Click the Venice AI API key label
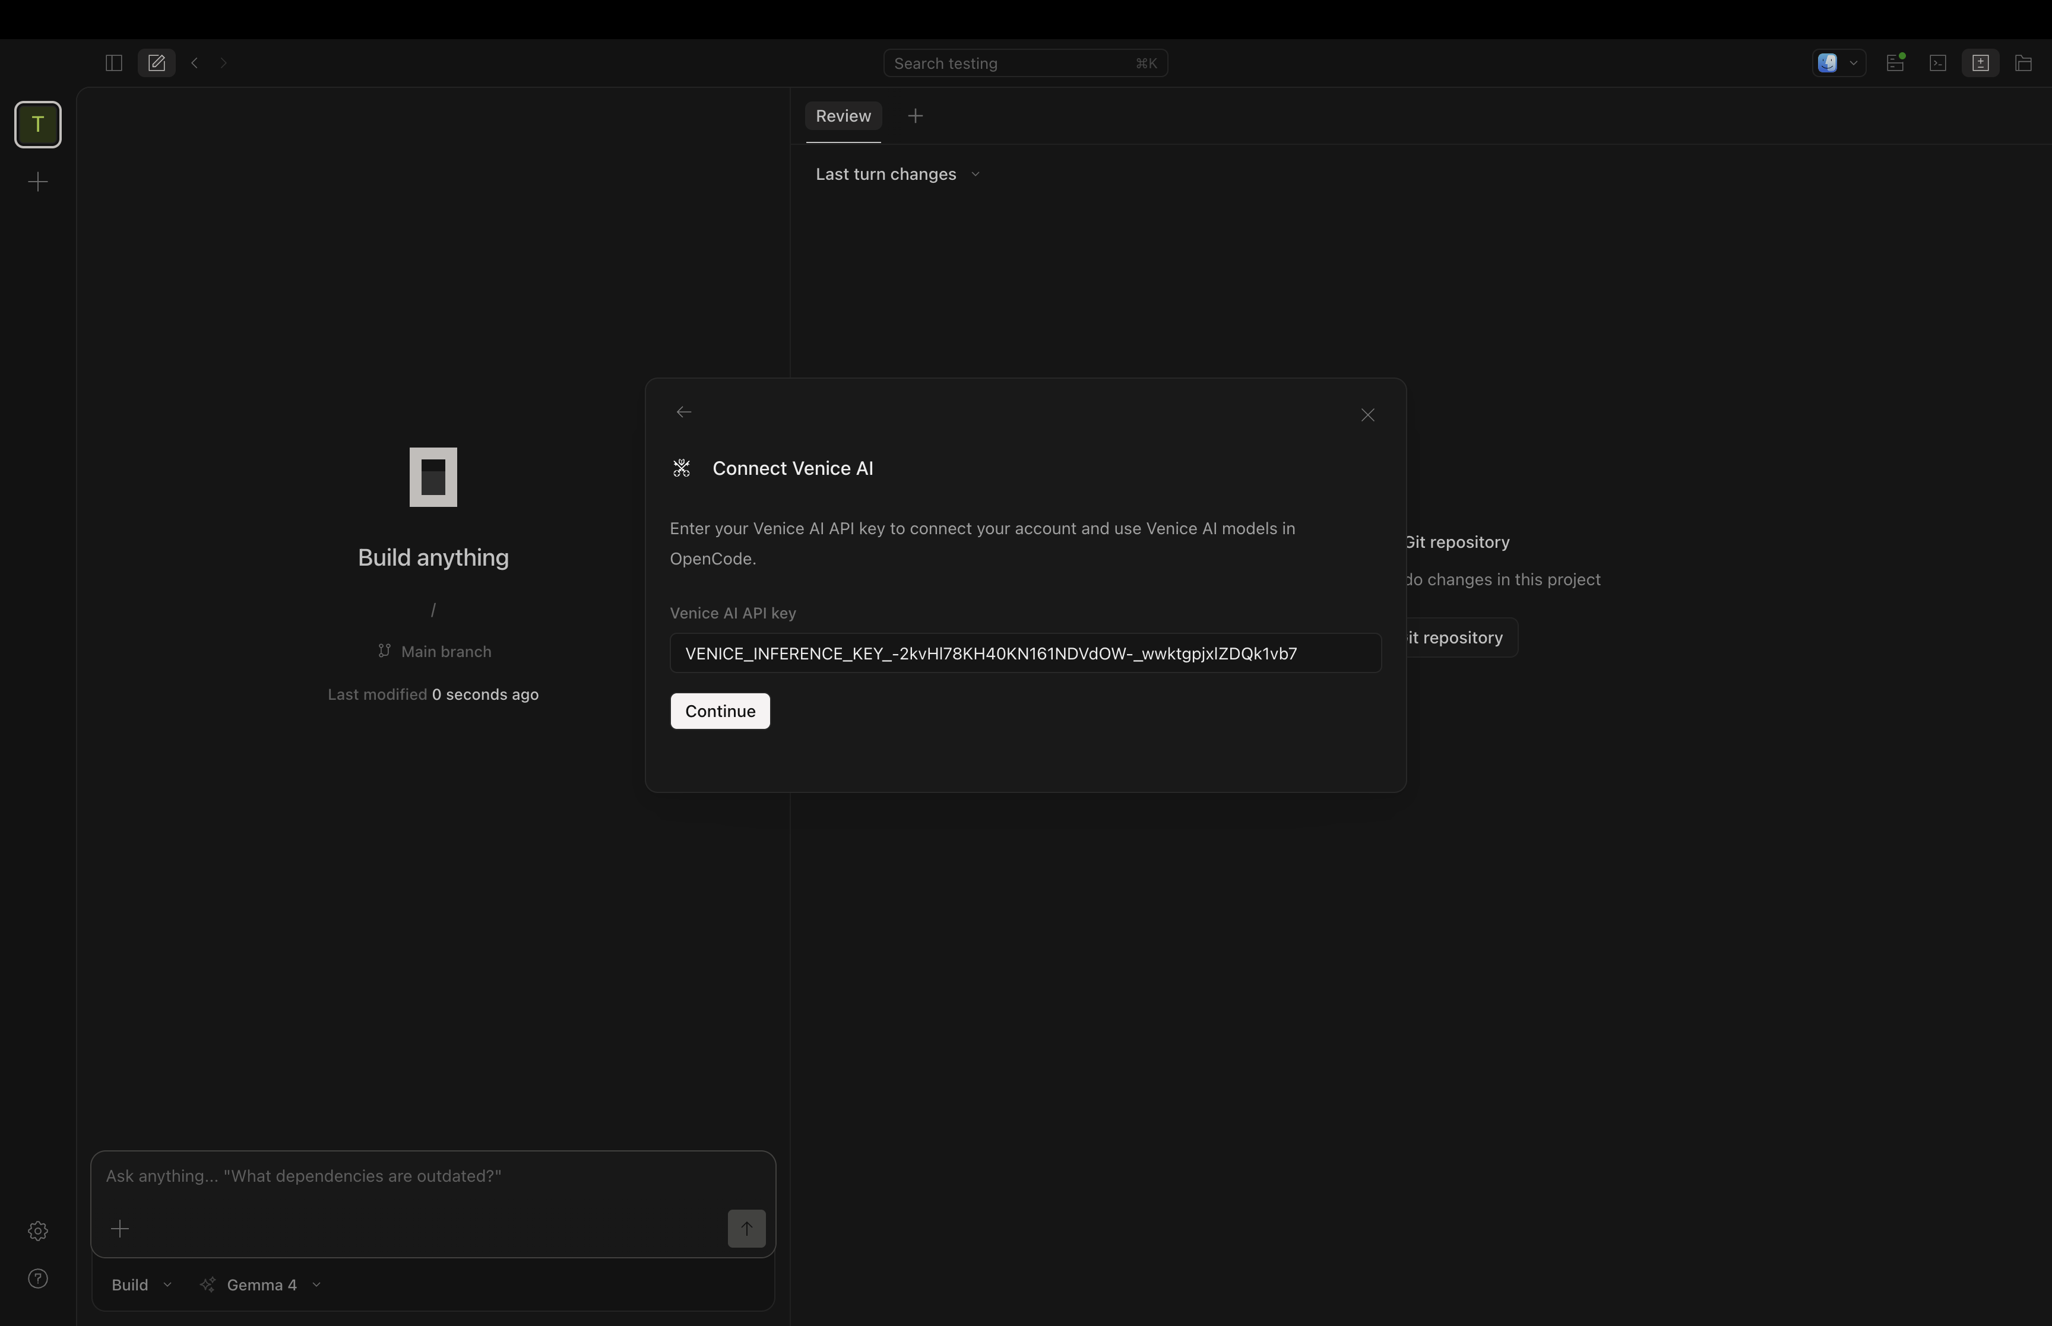Viewport: 2052px width, 1326px height. coord(733,613)
